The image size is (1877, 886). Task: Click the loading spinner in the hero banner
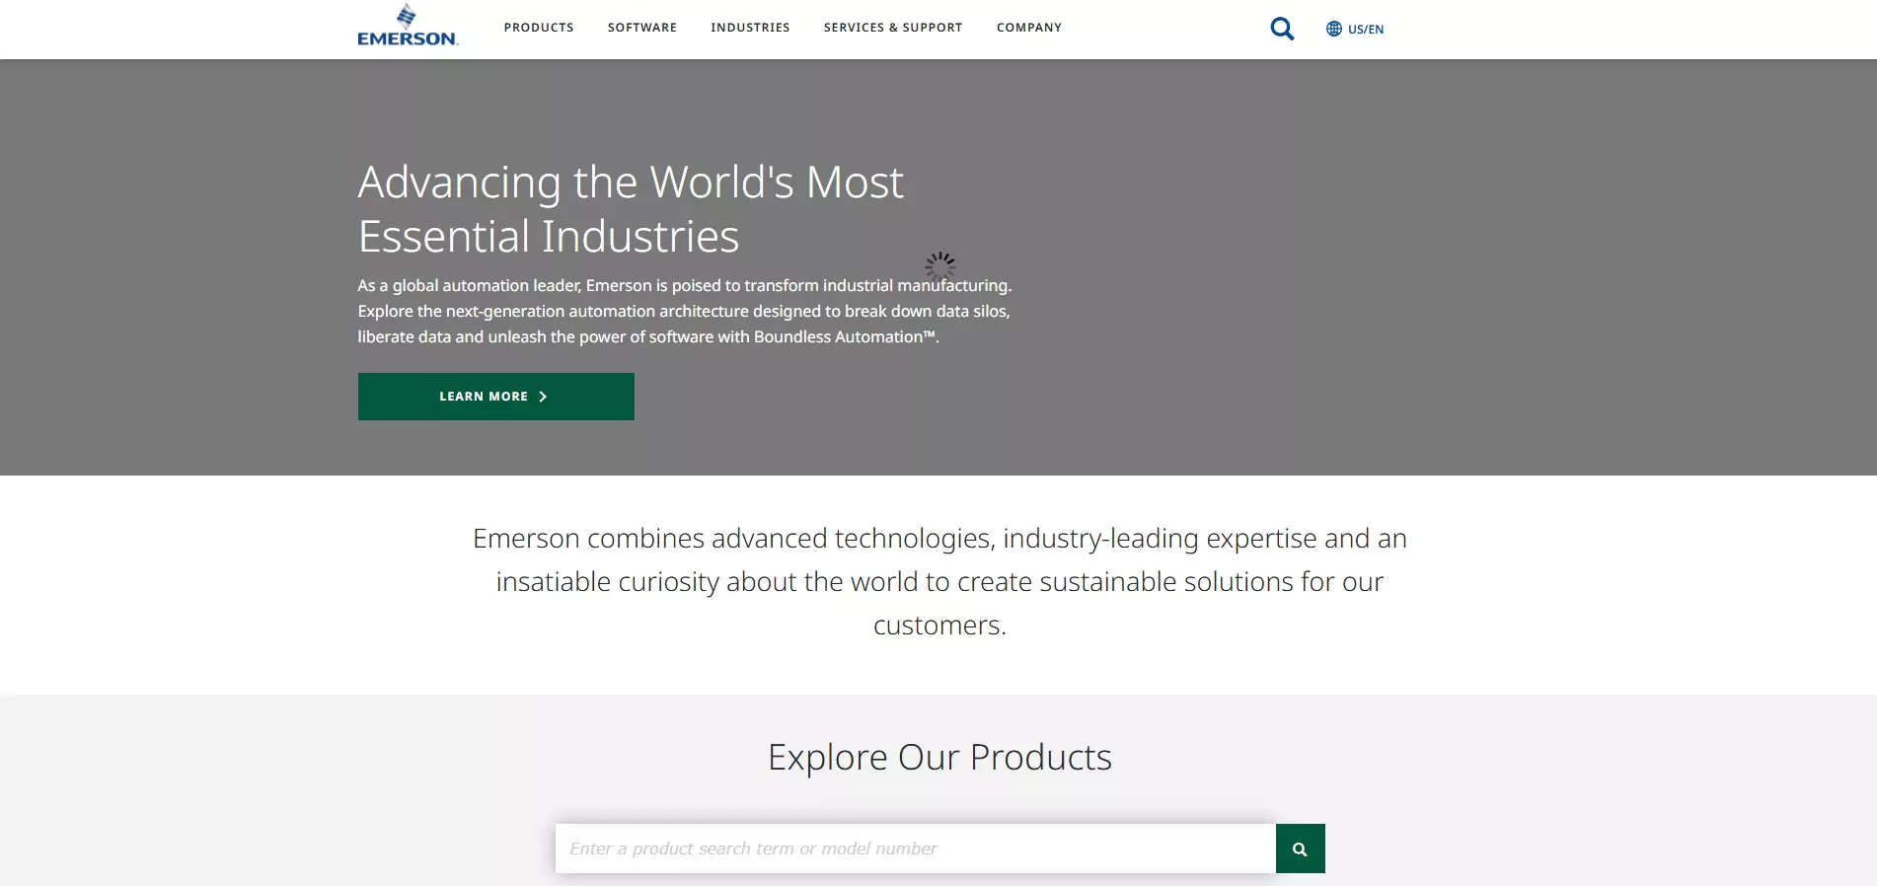[x=940, y=266]
